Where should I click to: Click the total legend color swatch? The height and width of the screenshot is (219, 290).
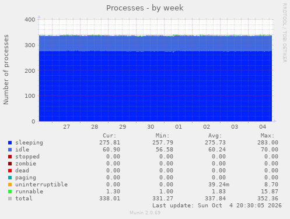click(x=10, y=199)
